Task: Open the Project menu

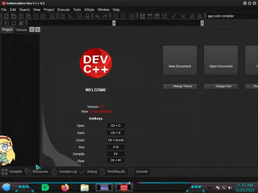Action: 49,10
